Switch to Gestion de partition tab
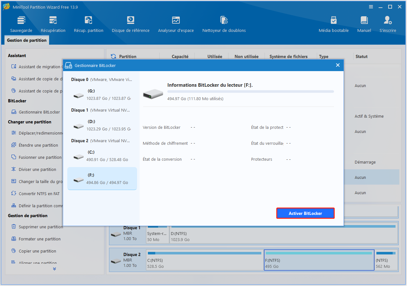407x286 pixels. click(27, 40)
